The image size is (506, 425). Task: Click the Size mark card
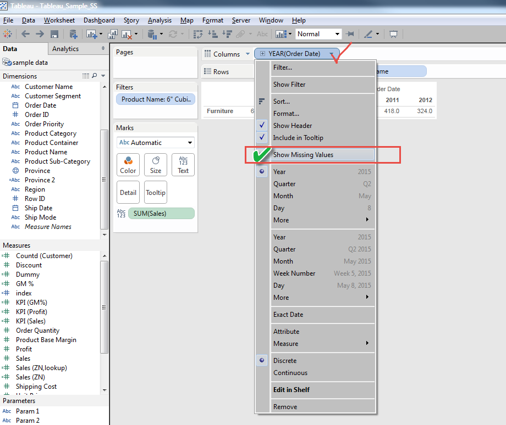coord(156,165)
